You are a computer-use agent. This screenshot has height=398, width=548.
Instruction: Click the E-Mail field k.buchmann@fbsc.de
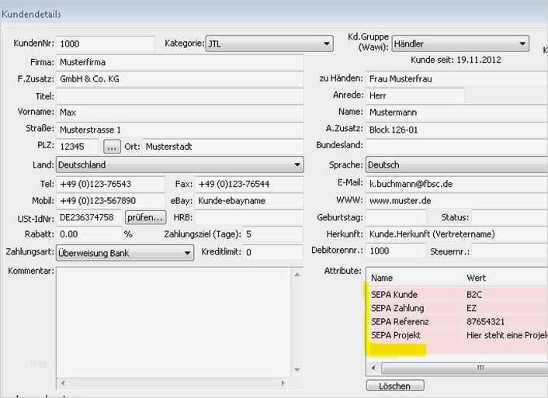pyautogui.click(x=456, y=184)
